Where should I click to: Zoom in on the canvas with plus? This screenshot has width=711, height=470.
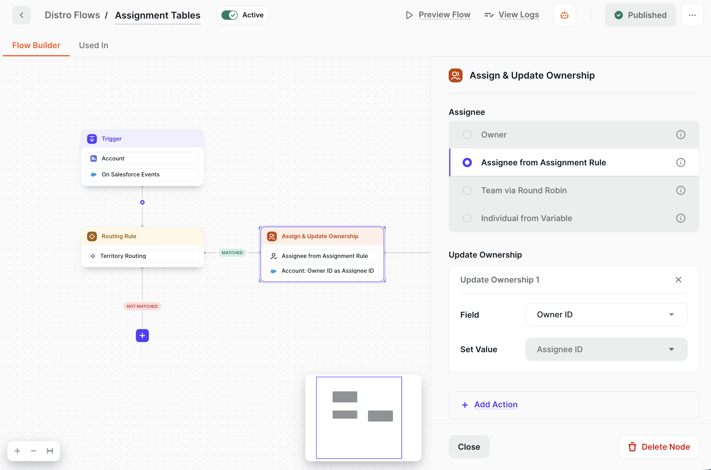(17, 451)
